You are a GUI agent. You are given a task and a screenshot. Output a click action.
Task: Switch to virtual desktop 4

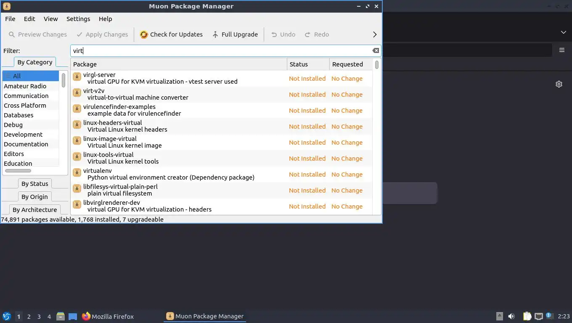[x=49, y=317]
